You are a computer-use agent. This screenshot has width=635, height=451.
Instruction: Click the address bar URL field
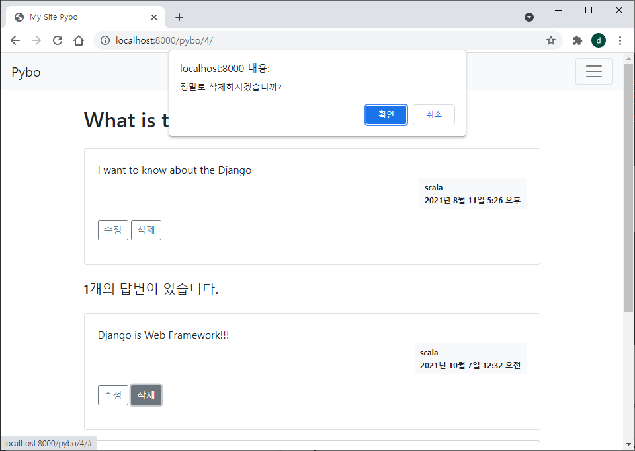point(328,40)
